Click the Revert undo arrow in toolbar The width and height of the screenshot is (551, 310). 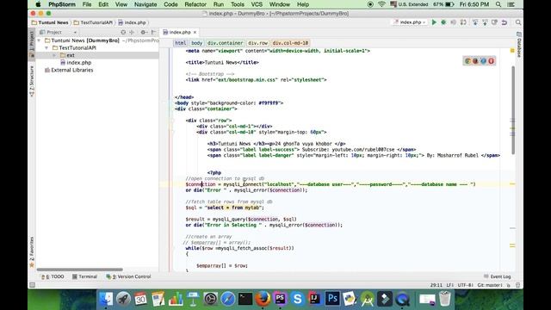point(505,22)
